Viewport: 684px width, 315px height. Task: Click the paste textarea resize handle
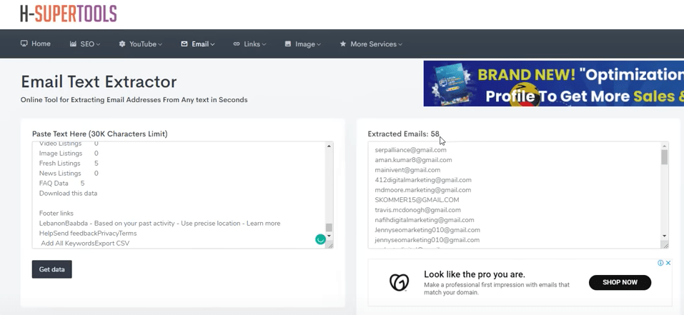click(330, 246)
